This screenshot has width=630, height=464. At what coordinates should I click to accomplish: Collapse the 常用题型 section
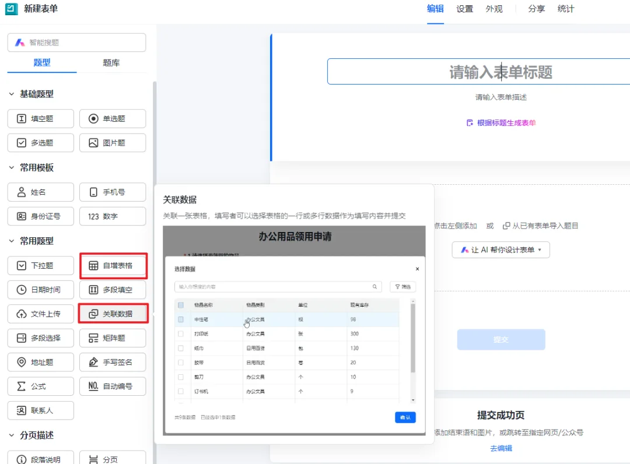tap(11, 241)
